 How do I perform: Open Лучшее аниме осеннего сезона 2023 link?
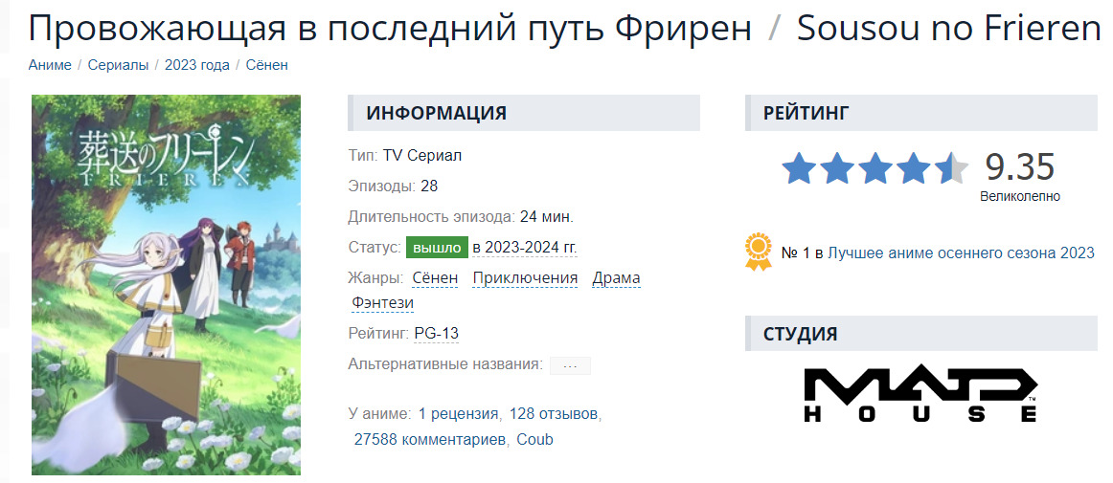(x=961, y=253)
